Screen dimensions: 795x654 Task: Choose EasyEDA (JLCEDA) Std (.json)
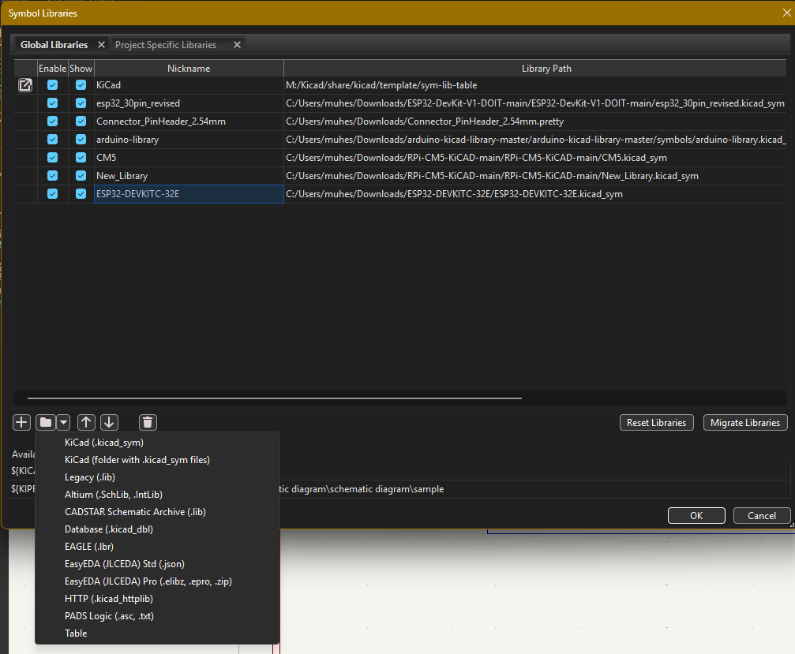(x=157, y=564)
